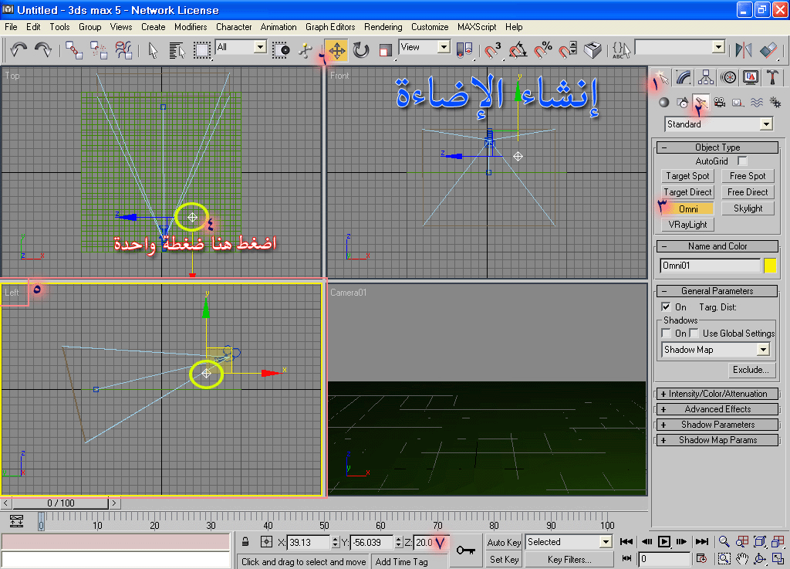Toggle the AutoGrid checkbox
The height and width of the screenshot is (569, 790).
pyautogui.click(x=742, y=161)
